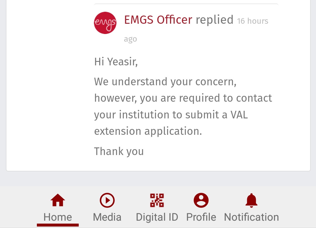Select the Home tab label
This screenshot has width=316, height=228.
click(58, 217)
